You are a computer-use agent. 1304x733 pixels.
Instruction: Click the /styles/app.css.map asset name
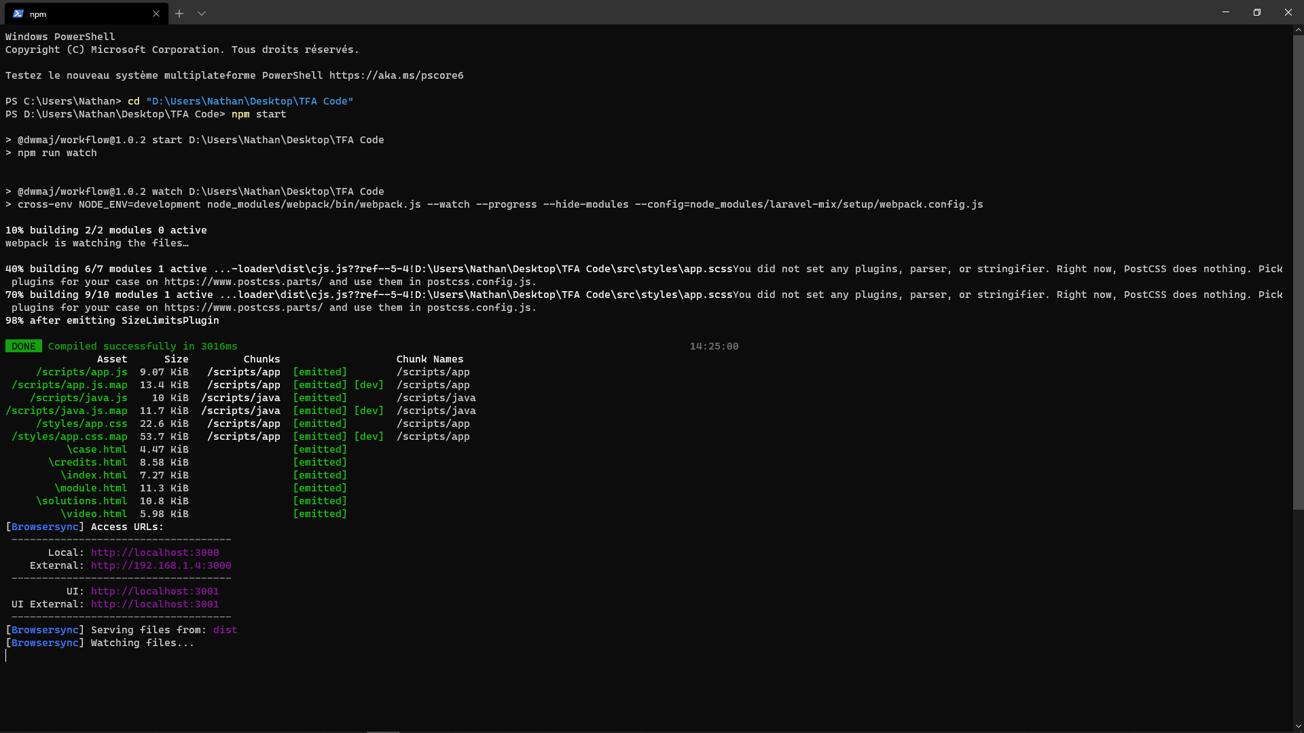coord(69,436)
